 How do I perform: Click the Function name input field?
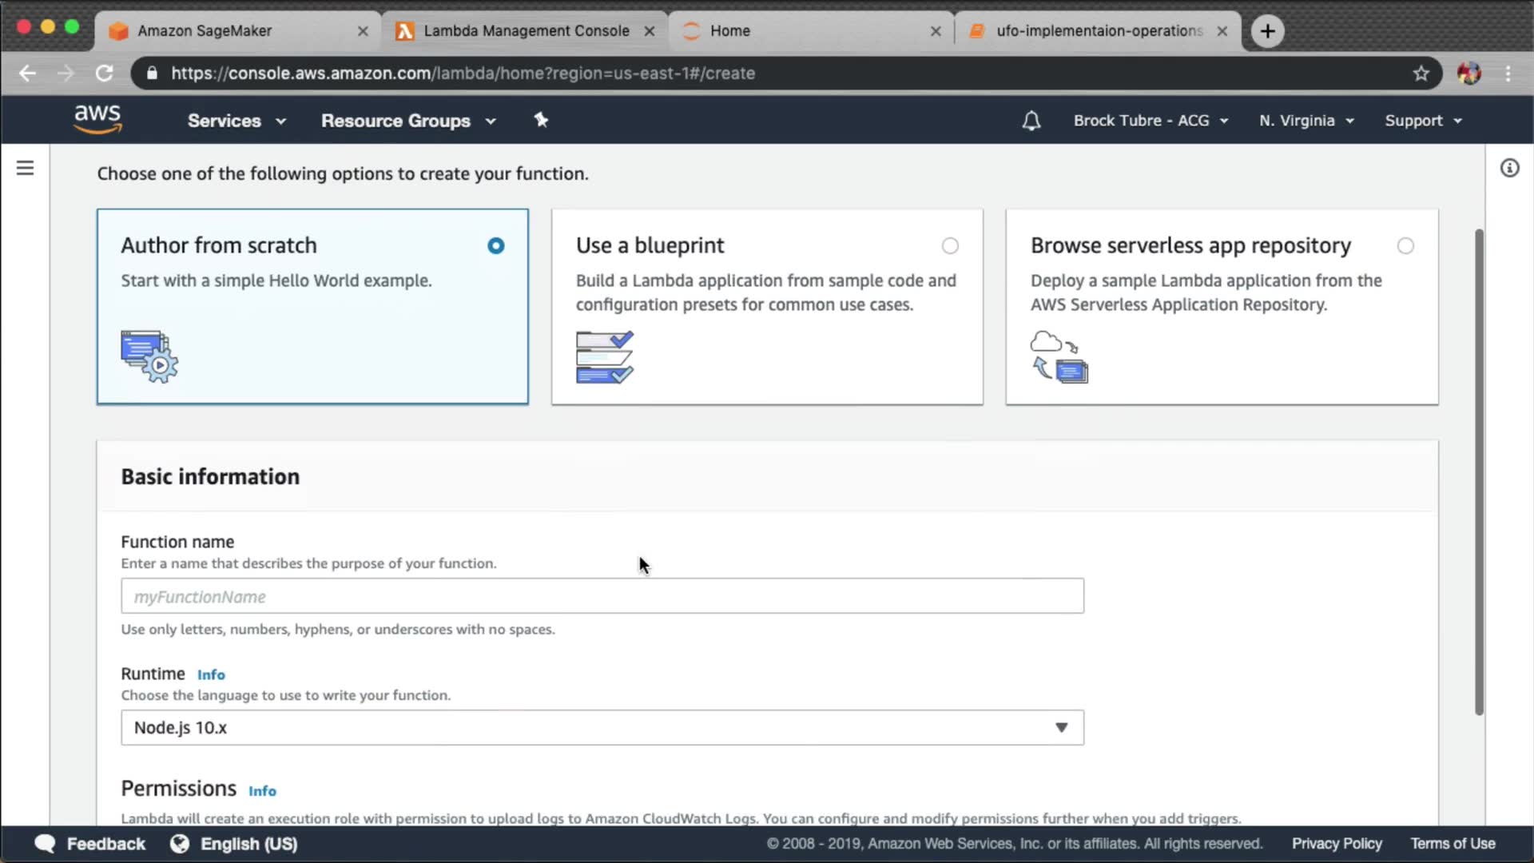[x=602, y=596]
